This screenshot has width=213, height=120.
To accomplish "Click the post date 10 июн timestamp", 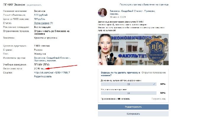I will pyautogui.click(x=118, y=17).
